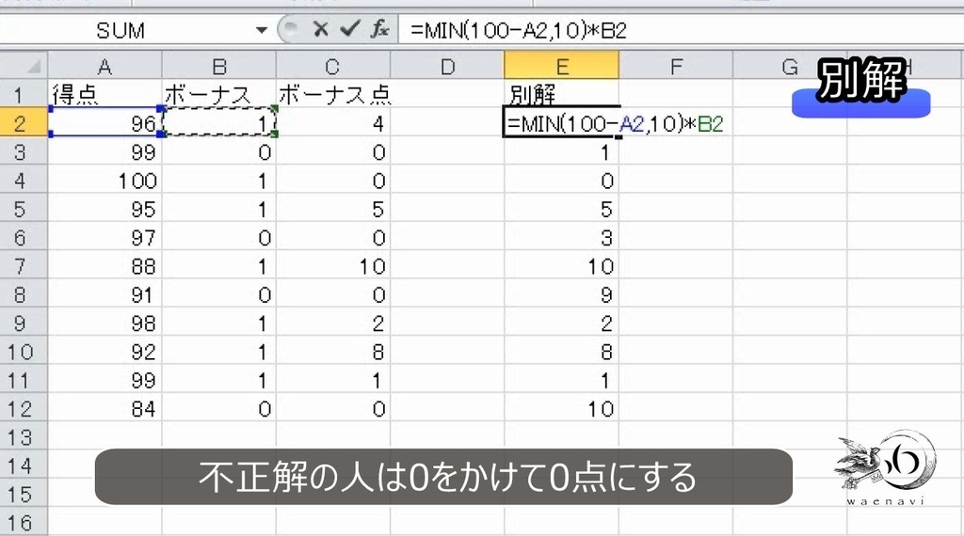Click cell C1 labeled ボーナス点
Screen dimensions: 964x536
click(x=332, y=94)
